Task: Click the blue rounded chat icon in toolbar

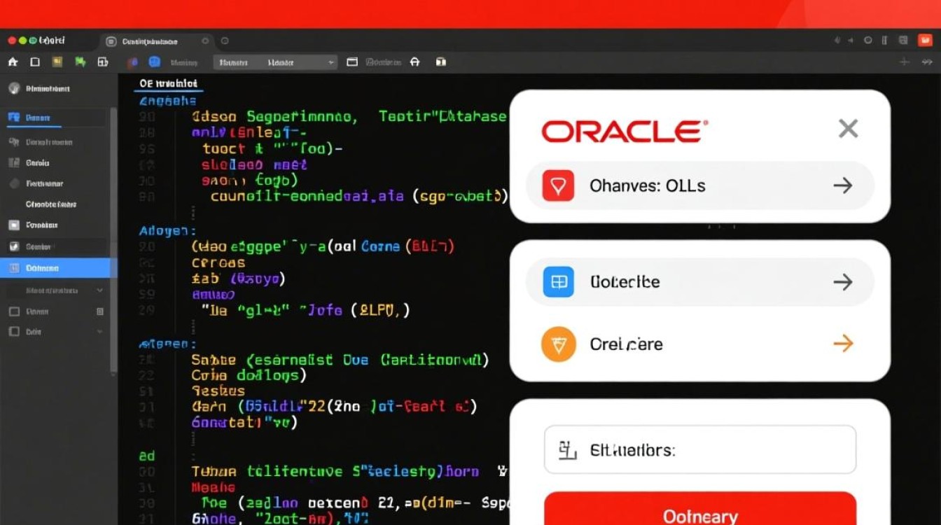Action: (x=155, y=62)
